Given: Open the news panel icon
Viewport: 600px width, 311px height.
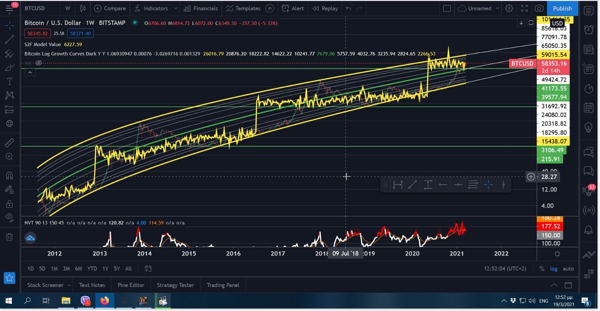Looking at the screenshot, I should tap(589, 49).
